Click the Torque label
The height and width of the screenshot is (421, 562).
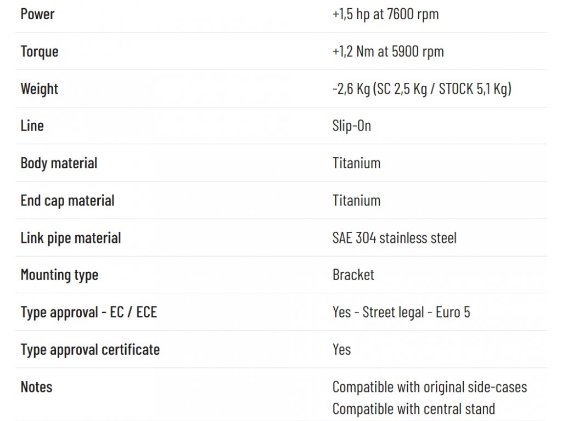click(x=40, y=52)
